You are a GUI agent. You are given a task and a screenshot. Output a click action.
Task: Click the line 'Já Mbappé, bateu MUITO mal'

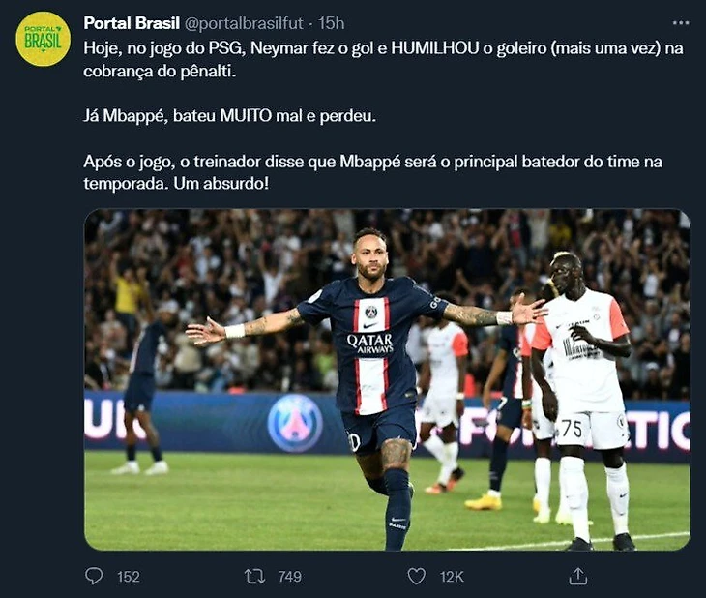[229, 116]
